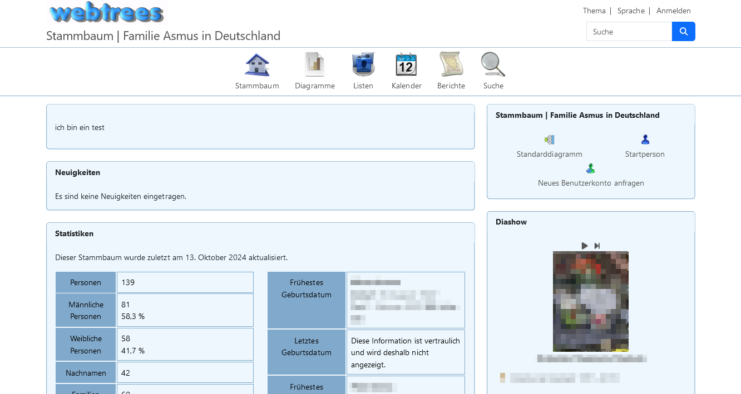Open Suche via the magnifying glass navigation icon
Viewport: 741px width, 394px height.
[492, 63]
